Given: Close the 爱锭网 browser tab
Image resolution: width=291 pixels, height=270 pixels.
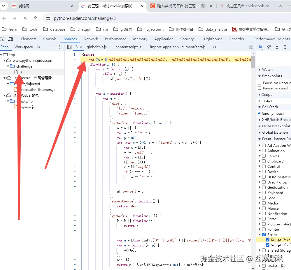Looking at the screenshot, I should pos(72,6).
